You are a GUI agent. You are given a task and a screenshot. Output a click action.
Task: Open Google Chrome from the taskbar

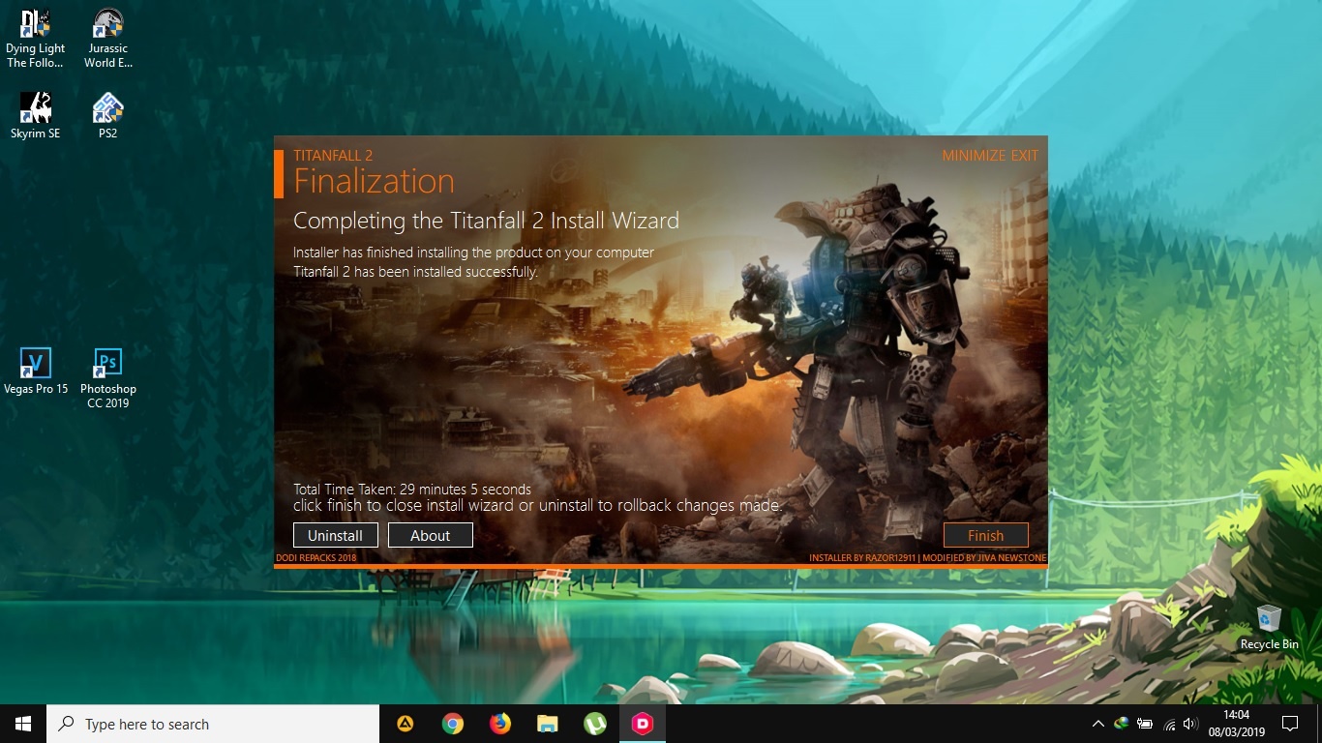tap(452, 724)
